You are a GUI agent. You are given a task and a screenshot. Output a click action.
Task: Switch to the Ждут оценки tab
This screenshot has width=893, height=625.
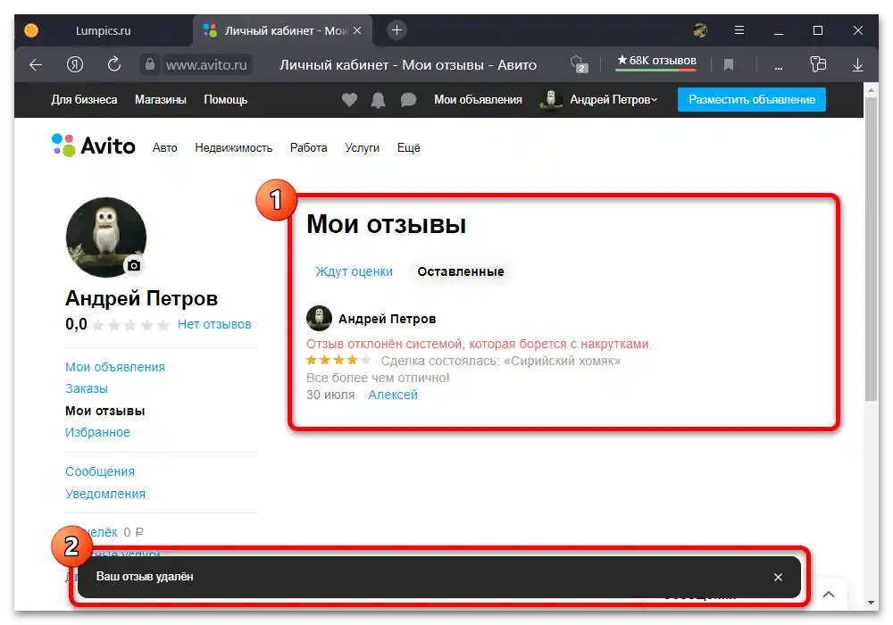355,271
